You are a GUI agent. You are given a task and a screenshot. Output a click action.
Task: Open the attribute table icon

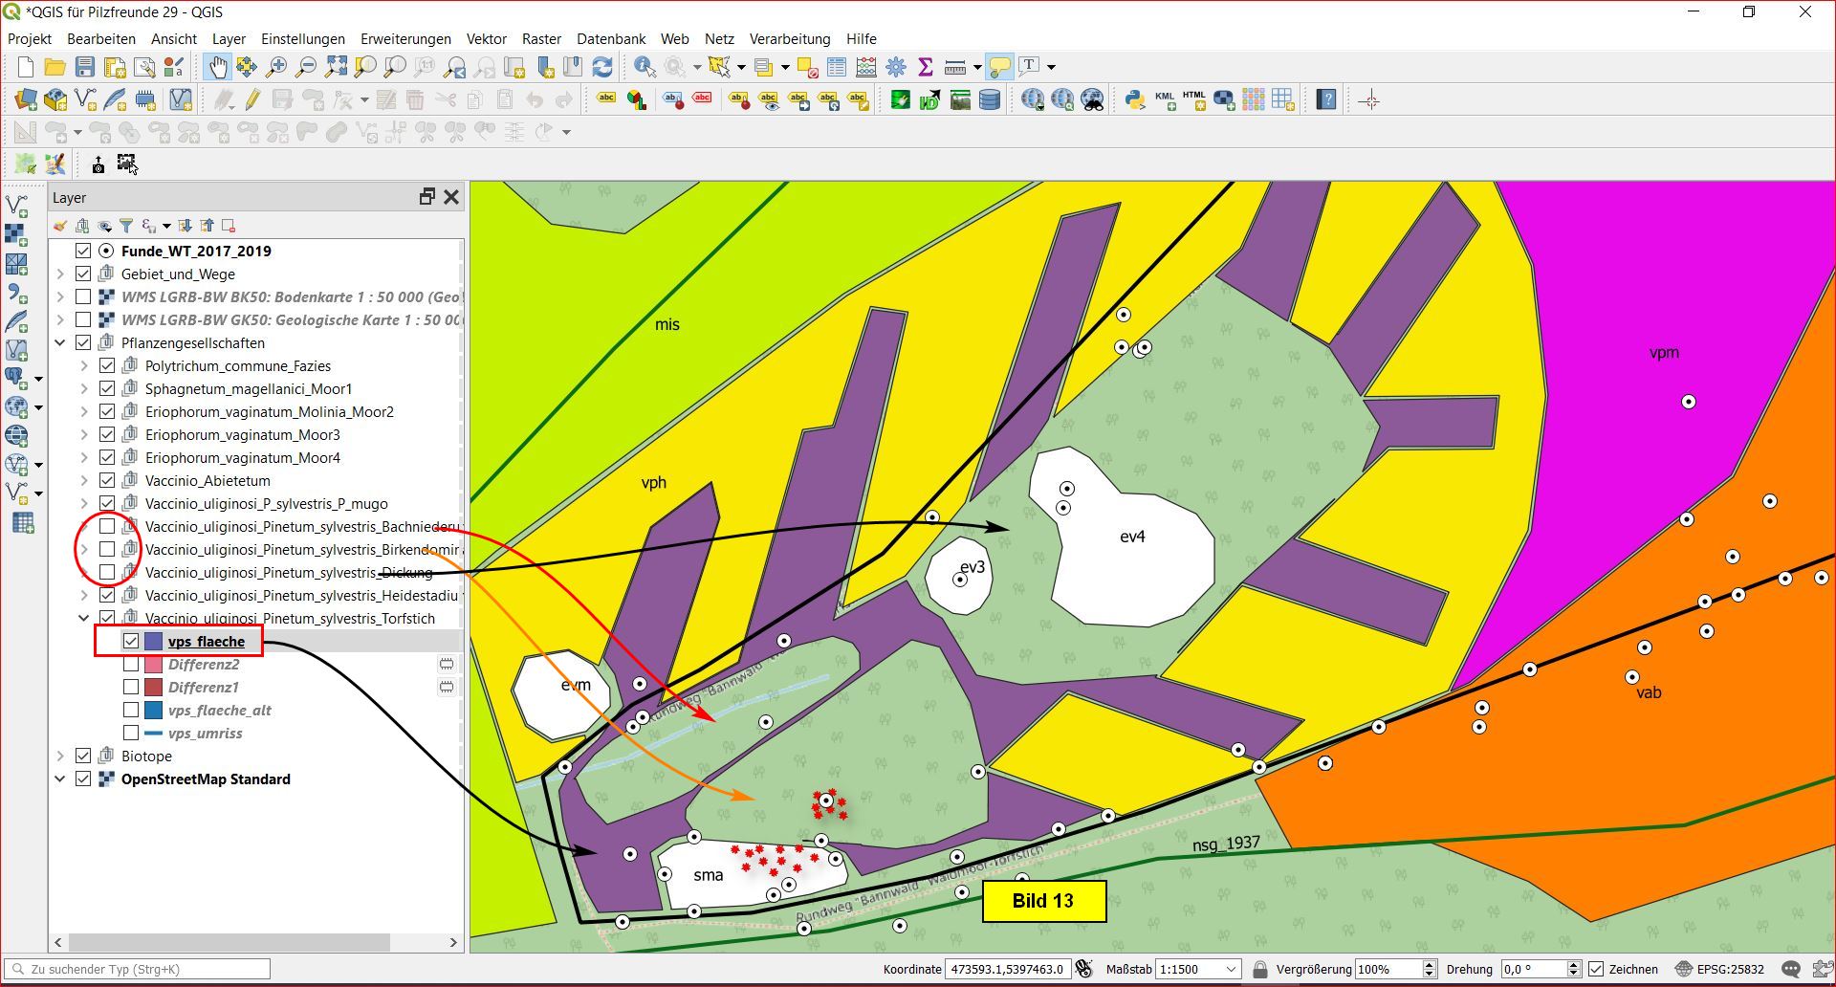click(x=837, y=67)
